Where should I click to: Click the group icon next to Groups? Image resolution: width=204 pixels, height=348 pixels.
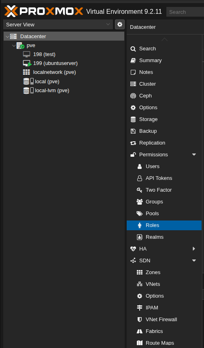tap(140, 202)
